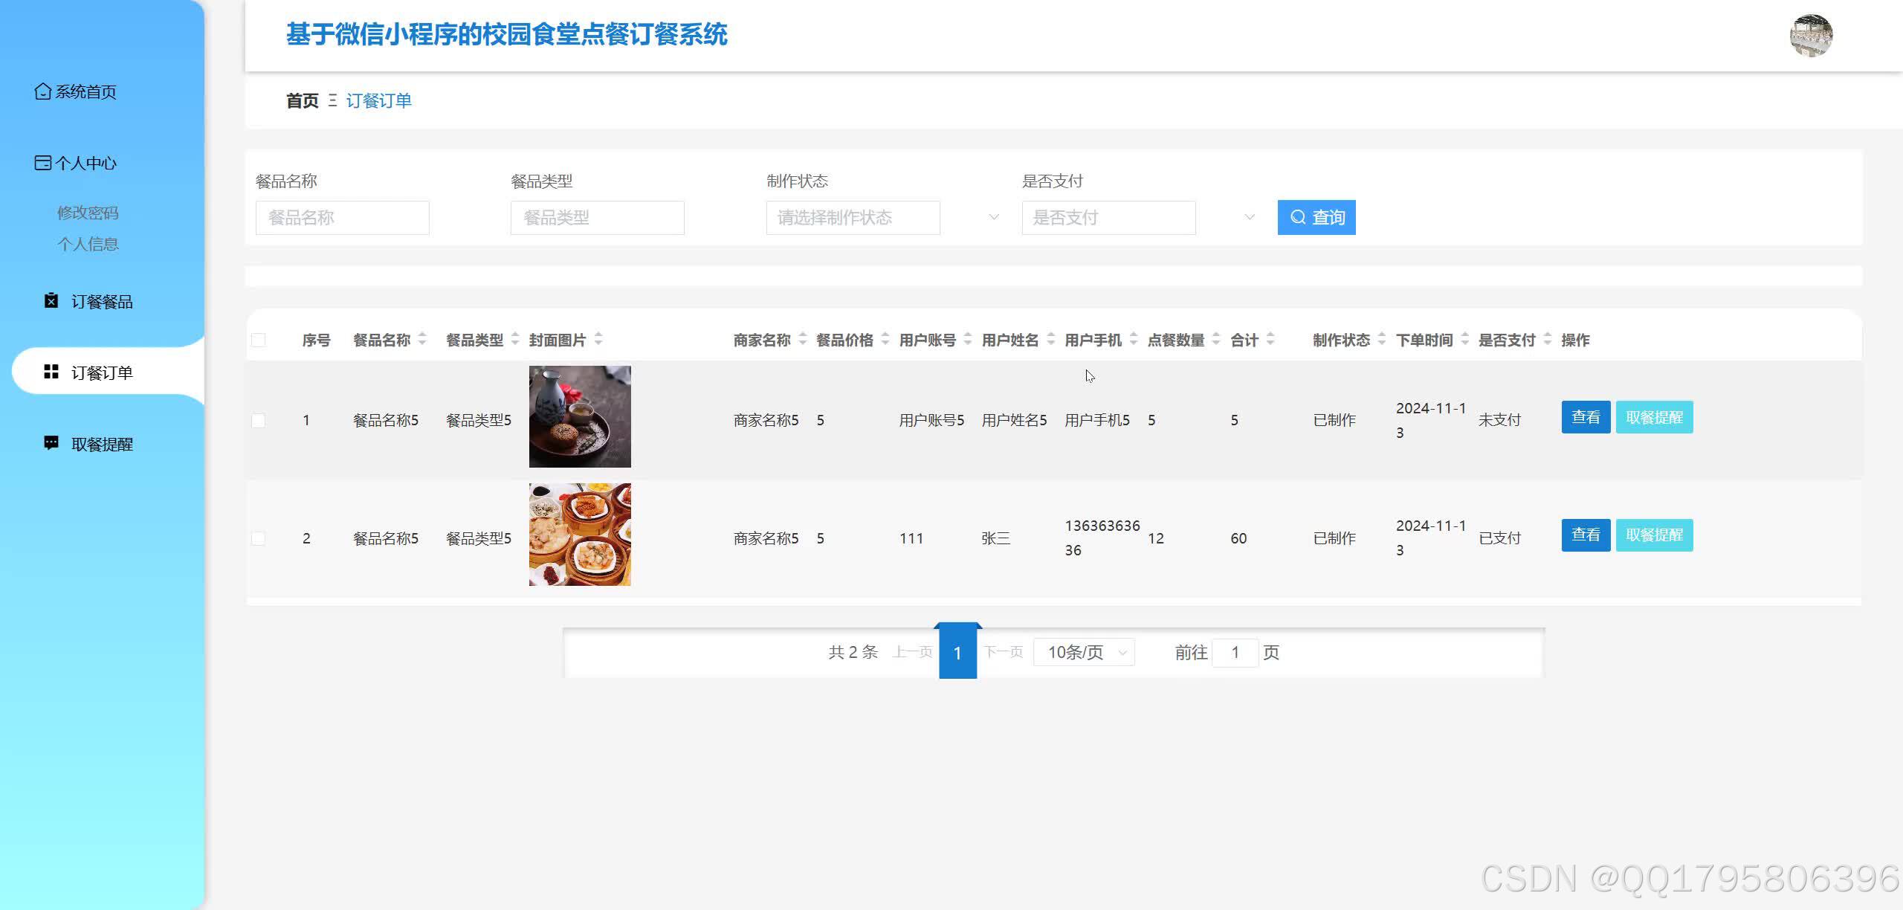Viewport: 1903px width, 910px height.
Task: Select the 个人中心 sidebar icon
Action: click(x=42, y=162)
